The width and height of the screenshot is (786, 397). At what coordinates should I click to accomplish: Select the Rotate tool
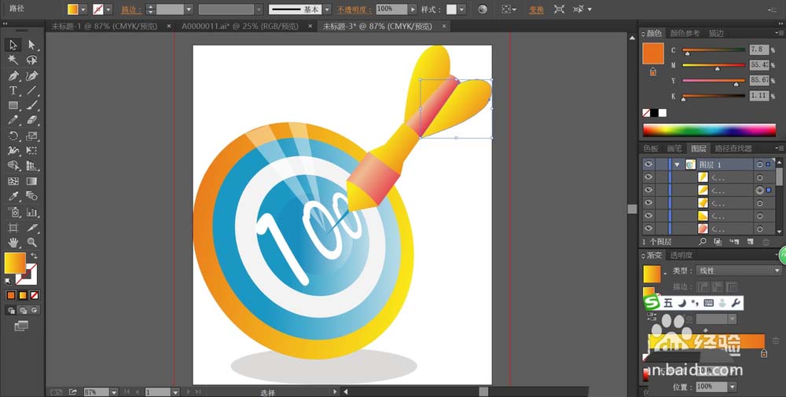point(13,136)
